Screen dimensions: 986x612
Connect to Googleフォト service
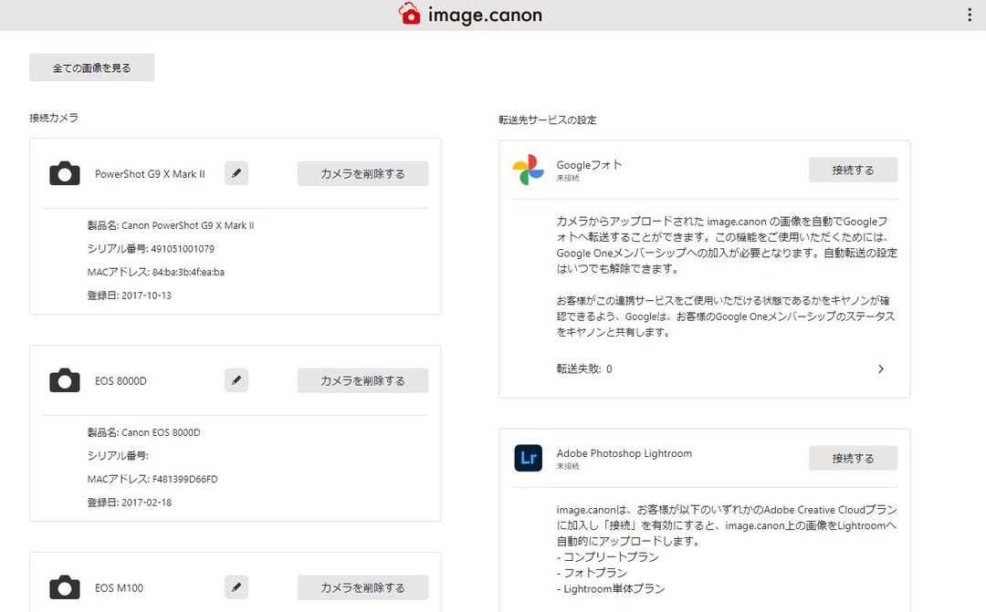coord(853,170)
